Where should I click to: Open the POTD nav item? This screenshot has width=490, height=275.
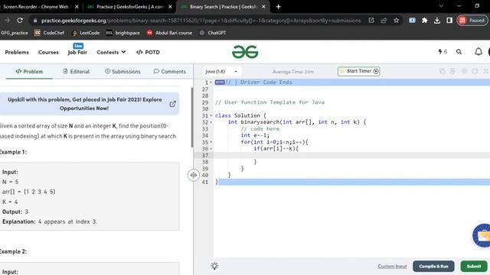point(148,52)
